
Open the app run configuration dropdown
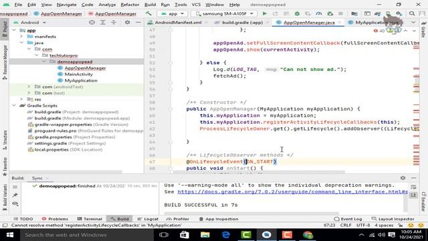tap(172, 13)
